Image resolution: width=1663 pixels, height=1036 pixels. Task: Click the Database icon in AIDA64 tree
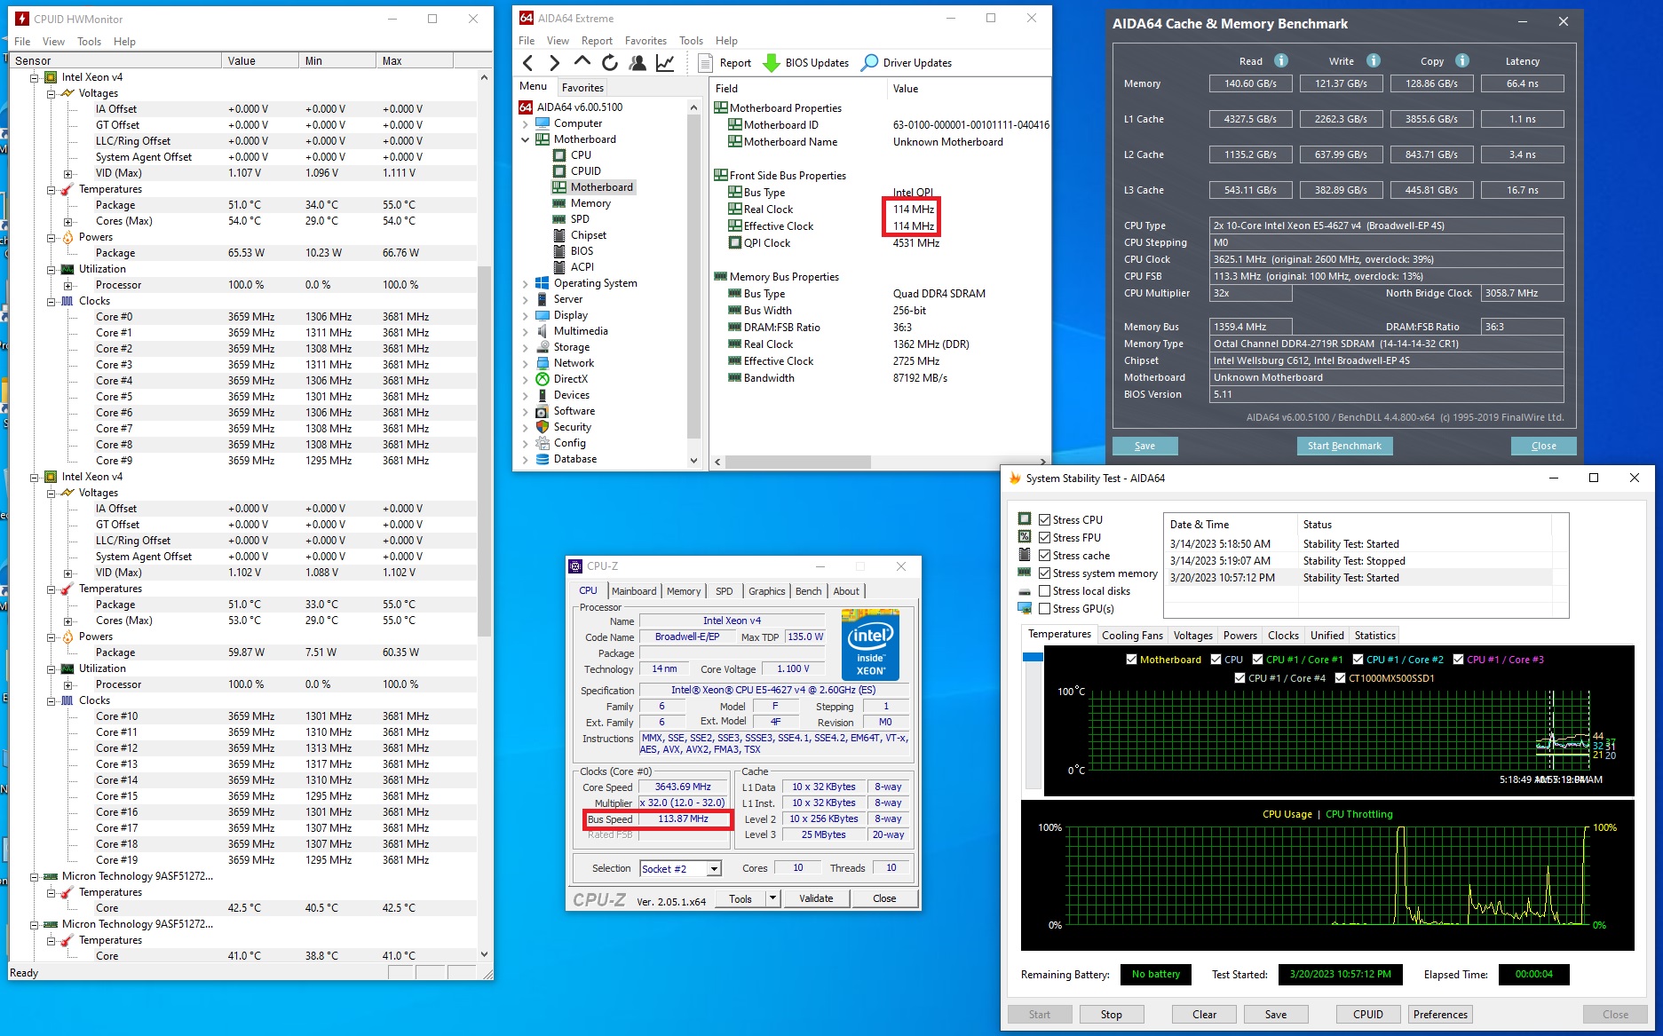(542, 459)
